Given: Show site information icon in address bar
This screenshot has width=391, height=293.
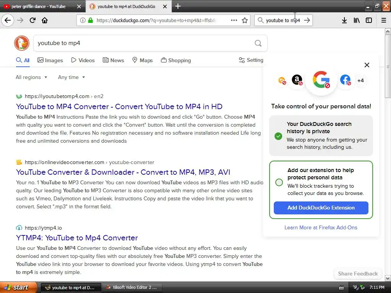Looking at the screenshot, I should pyautogui.click(x=82, y=20).
